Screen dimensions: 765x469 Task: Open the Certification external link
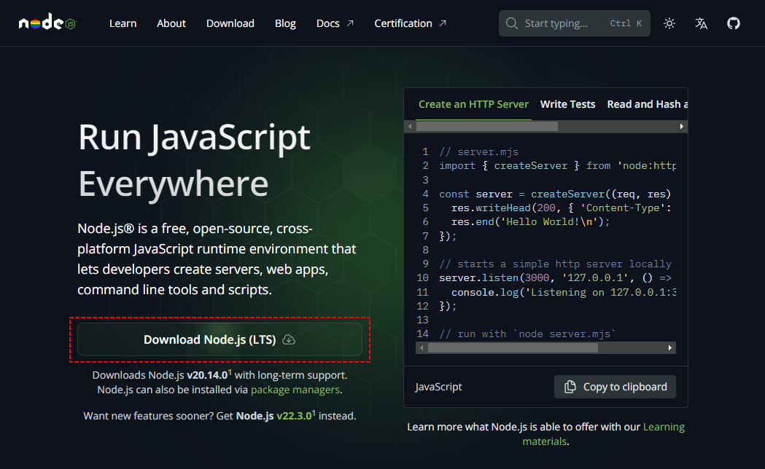(x=411, y=23)
